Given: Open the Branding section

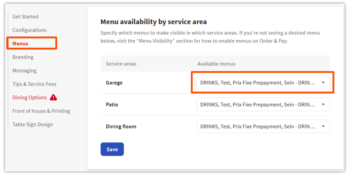Looking at the screenshot, I should click(23, 57).
